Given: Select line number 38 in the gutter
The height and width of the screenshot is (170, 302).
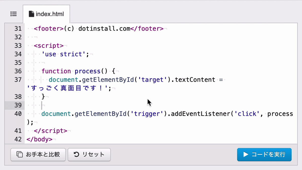Looking at the screenshot, I should 18,97.
